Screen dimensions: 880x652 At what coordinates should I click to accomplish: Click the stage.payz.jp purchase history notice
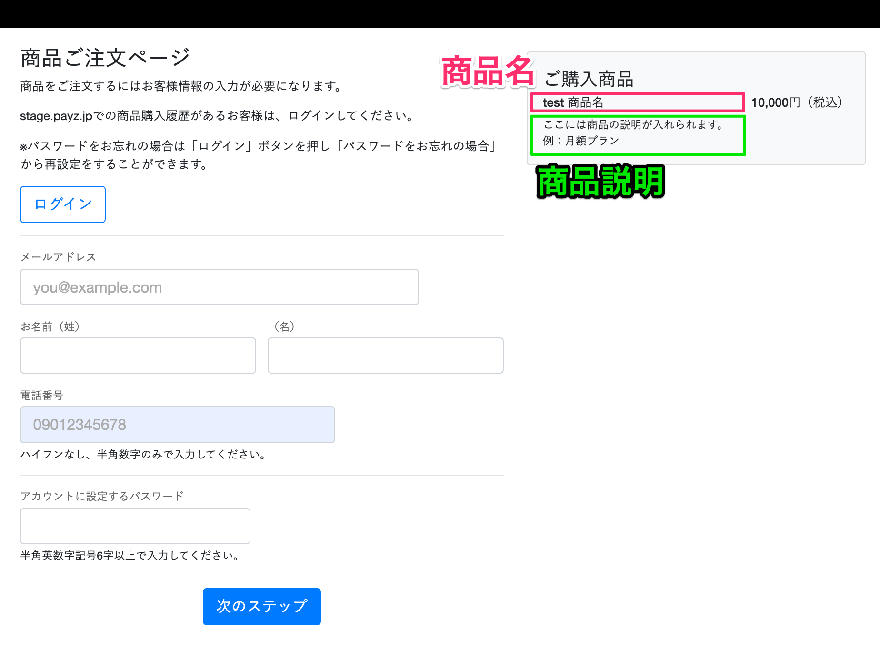(x=218, y=116)
